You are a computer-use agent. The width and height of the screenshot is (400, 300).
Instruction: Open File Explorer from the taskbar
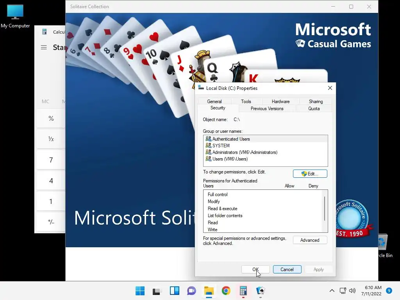[x=209, y=291]
